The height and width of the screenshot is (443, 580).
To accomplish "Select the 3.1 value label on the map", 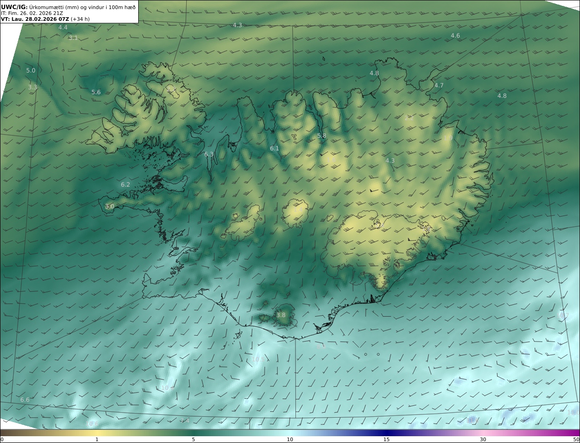I will click(x=73, y=38).
